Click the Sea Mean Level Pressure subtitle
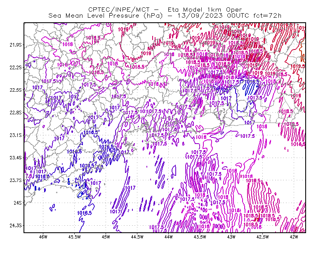The image size is (330, 255). click(165, 16)
